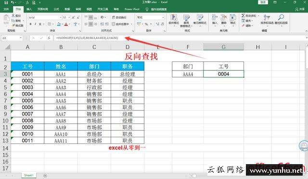308x179 pixels.
Task: Open the font color dropdown arrow
Action: coord(69,24)
